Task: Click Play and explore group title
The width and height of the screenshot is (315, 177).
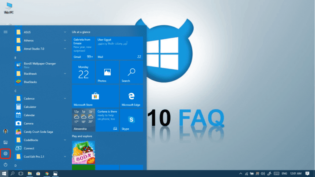Action: click(82, 136)
